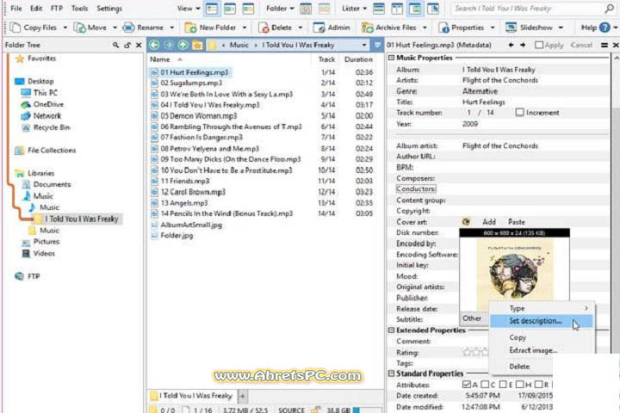Open the Favorites star in the folder tree

tap(19, 59)
